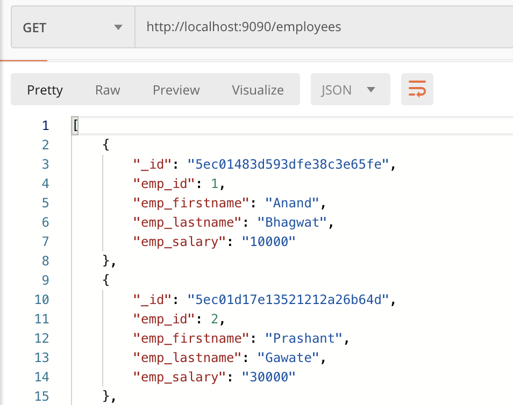
Task: Click the salary value "30000"
Action: pos(269,377)
